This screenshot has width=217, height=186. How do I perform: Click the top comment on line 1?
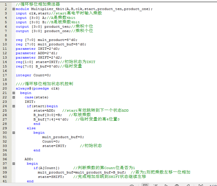(38, 4)
